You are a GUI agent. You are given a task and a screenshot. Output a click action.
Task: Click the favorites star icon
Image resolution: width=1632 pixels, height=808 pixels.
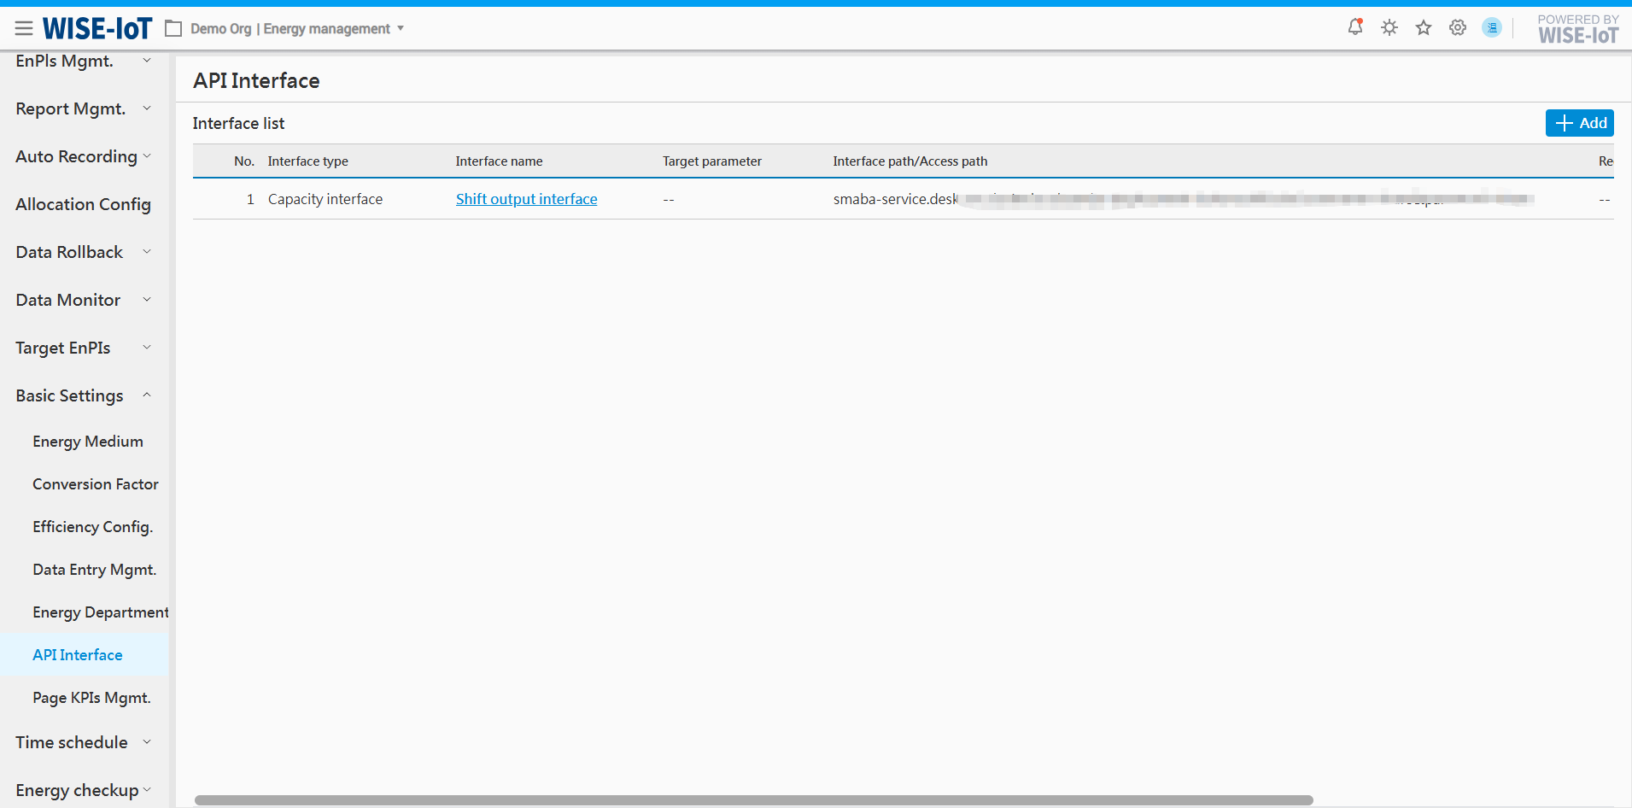pos(1424,28)
